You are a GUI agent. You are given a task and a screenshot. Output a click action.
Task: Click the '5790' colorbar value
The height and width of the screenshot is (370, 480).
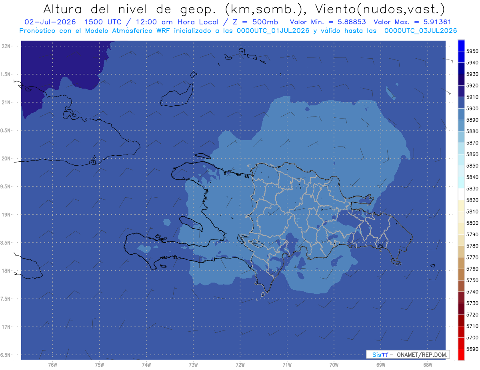coord(472,234)
